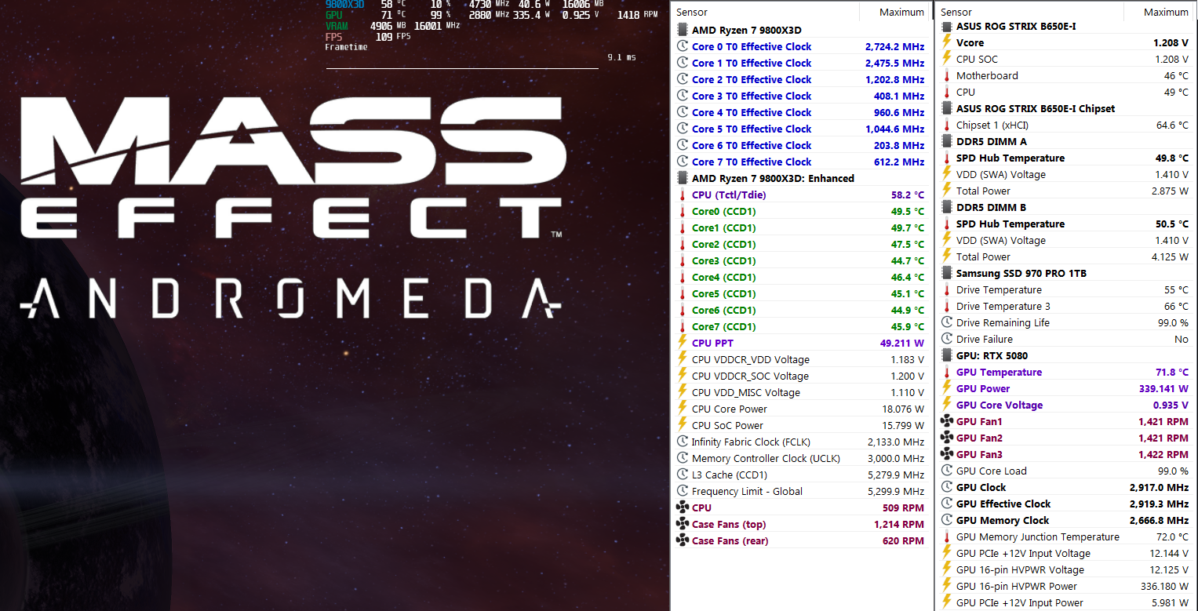Select the CPU Core Power row
The width and height of the screenshot is (1198, 611).
tap(800, 409)
